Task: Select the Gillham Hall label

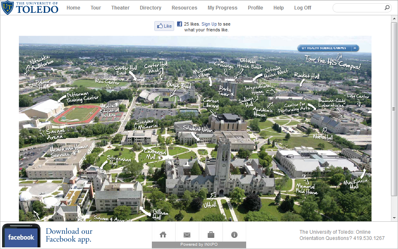Action: [x=161, y=215]
